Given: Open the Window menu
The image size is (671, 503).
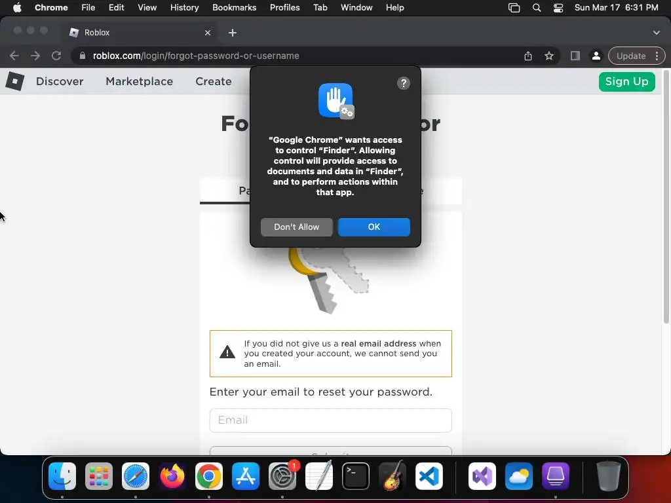Looking at the screenshot, I should (356, 7).
